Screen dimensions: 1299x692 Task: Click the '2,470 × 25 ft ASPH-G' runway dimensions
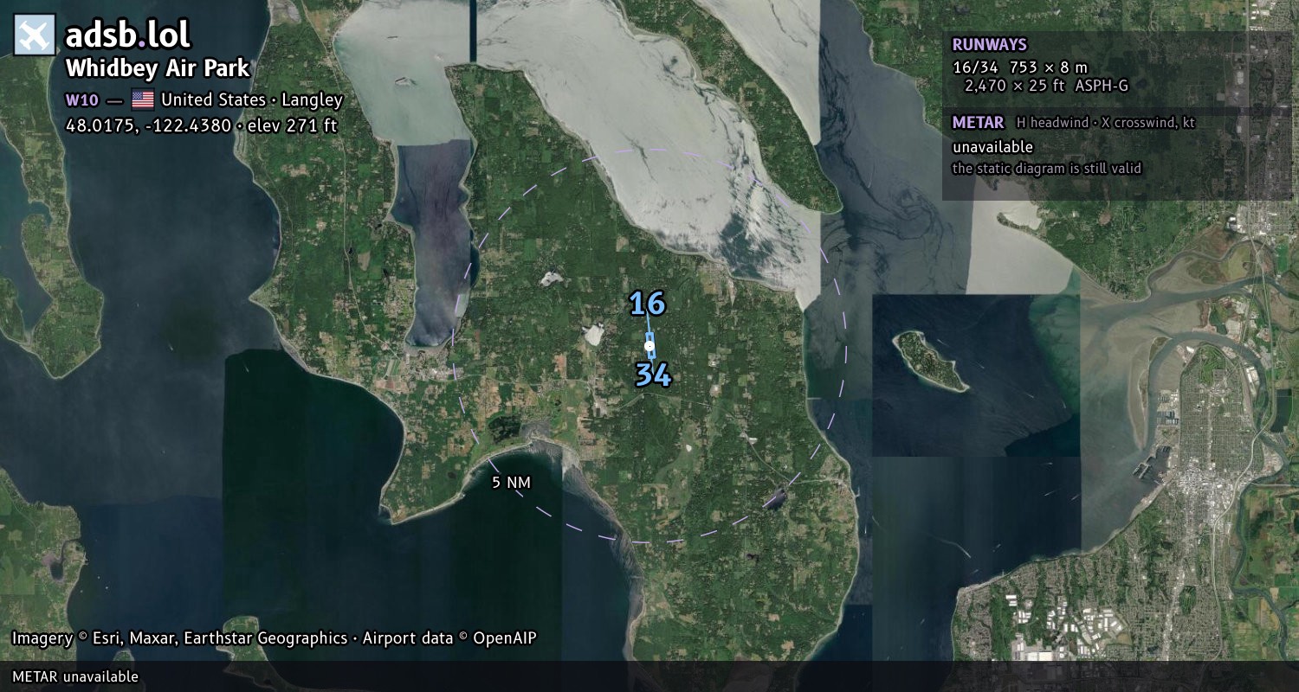(1046, 86)
